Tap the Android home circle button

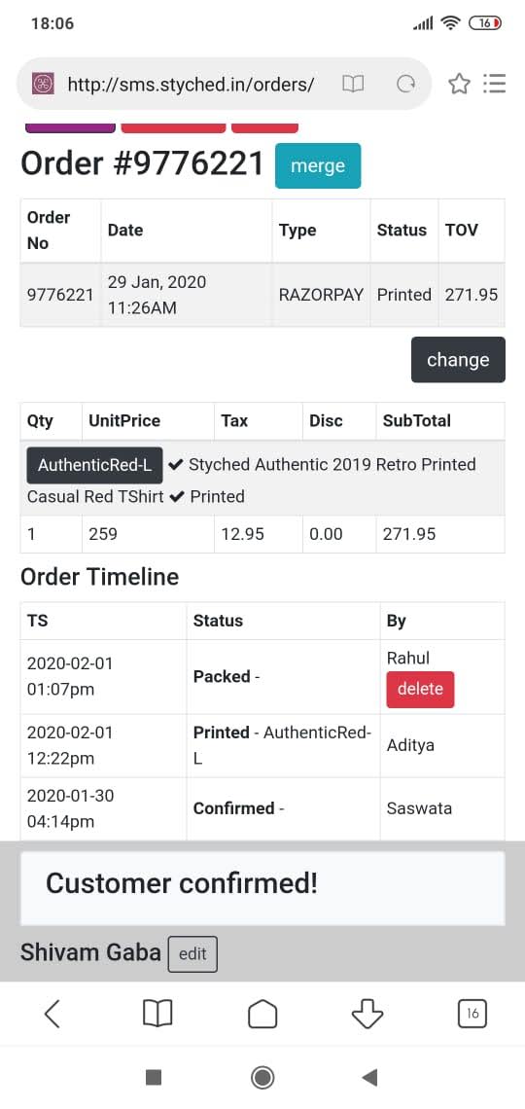tap(262, 1077)
